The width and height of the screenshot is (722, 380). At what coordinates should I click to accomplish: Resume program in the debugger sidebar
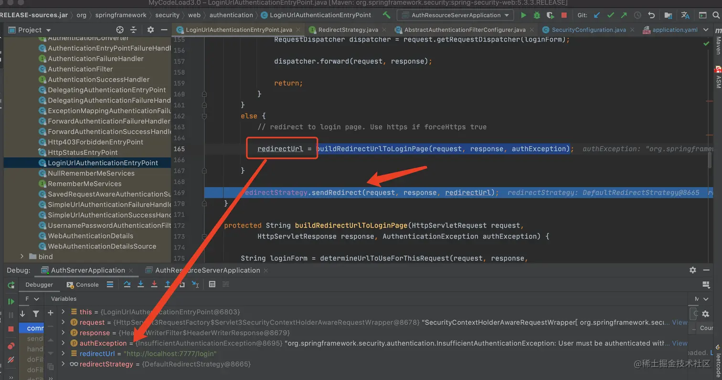pyautogui.click(x=11, y=302)
